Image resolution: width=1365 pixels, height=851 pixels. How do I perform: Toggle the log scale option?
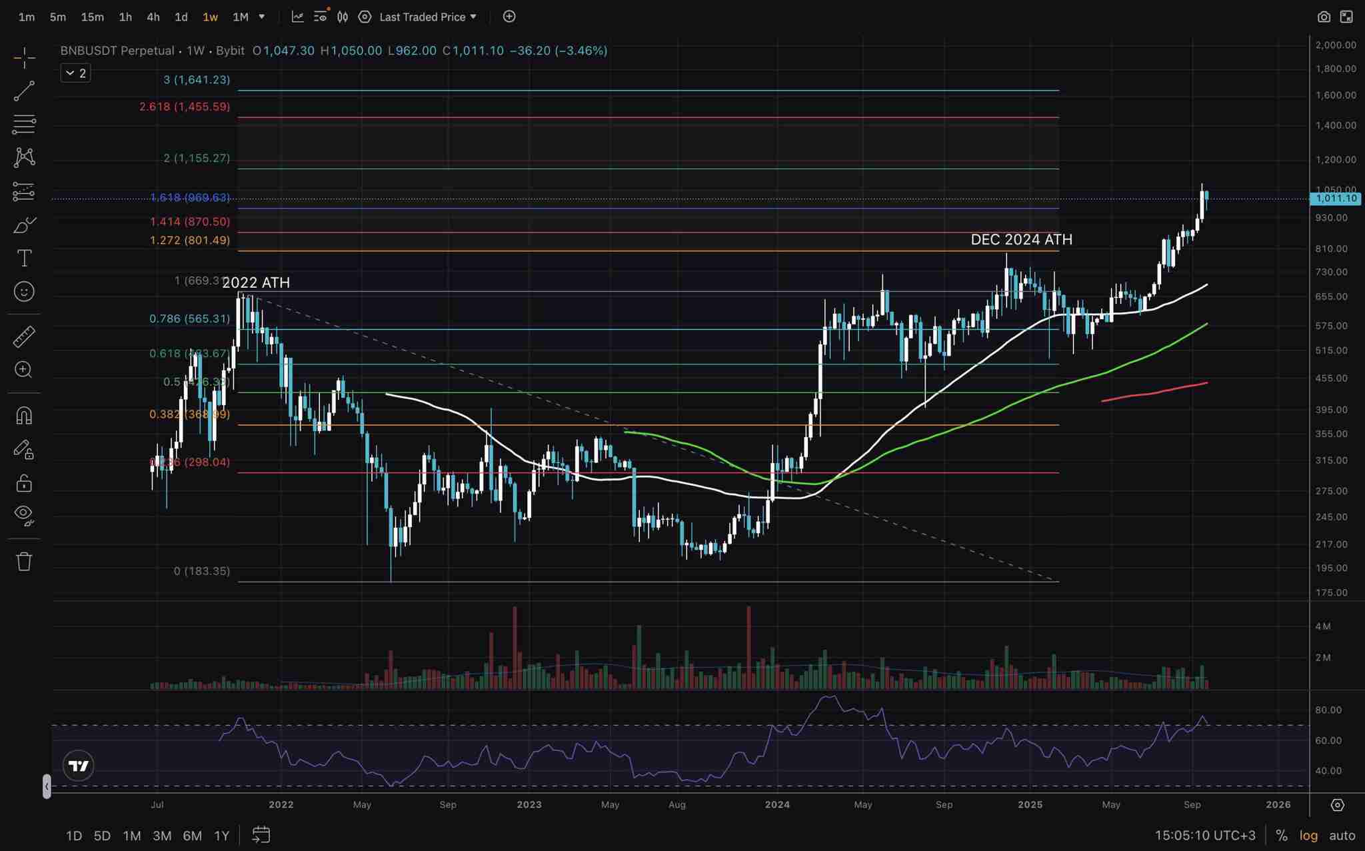[1308, 836]
